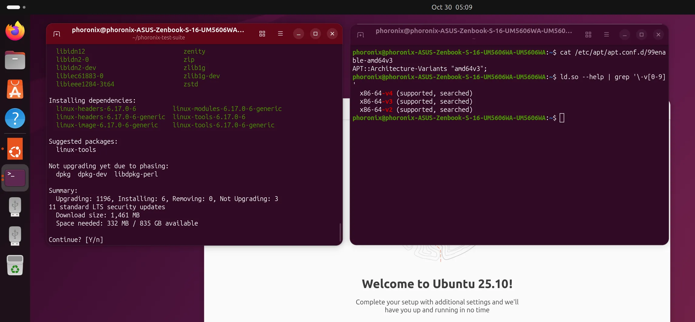695x322 pixels.
Task: Open the Help app from the dock
Action: (15, 118)
